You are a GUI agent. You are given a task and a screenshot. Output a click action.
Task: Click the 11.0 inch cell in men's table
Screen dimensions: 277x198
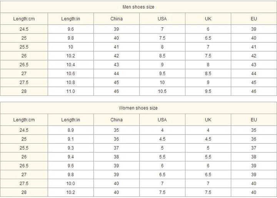click(71, 91)
